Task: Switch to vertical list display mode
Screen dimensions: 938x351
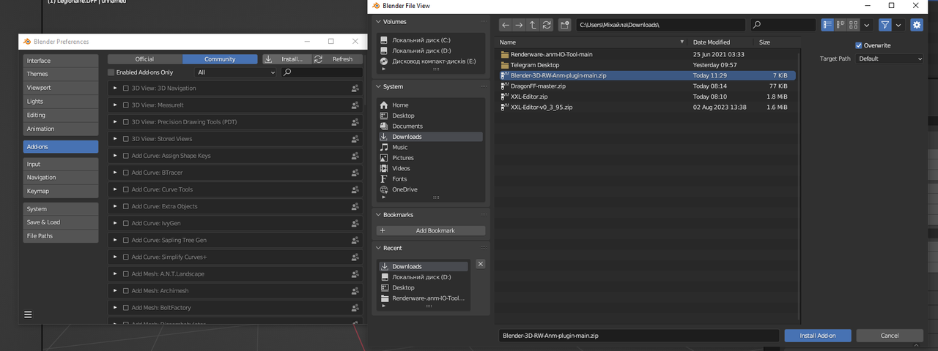Action: 827,25
